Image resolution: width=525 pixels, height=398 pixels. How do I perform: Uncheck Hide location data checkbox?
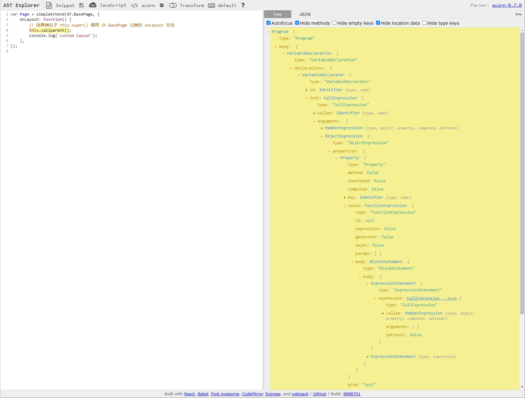tap(378, 23)
